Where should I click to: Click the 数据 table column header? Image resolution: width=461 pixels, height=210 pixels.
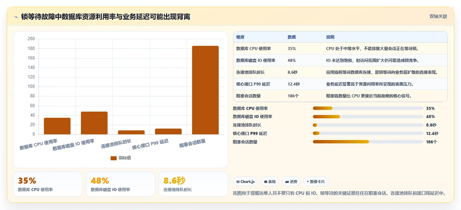(292, 37)
